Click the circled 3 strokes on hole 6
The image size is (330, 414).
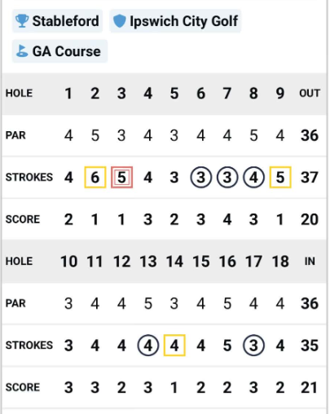tap(200, 177)
